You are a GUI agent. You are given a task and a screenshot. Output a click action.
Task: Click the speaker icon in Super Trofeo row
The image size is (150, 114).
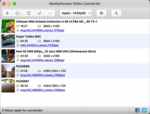click(x=18, y=45)
